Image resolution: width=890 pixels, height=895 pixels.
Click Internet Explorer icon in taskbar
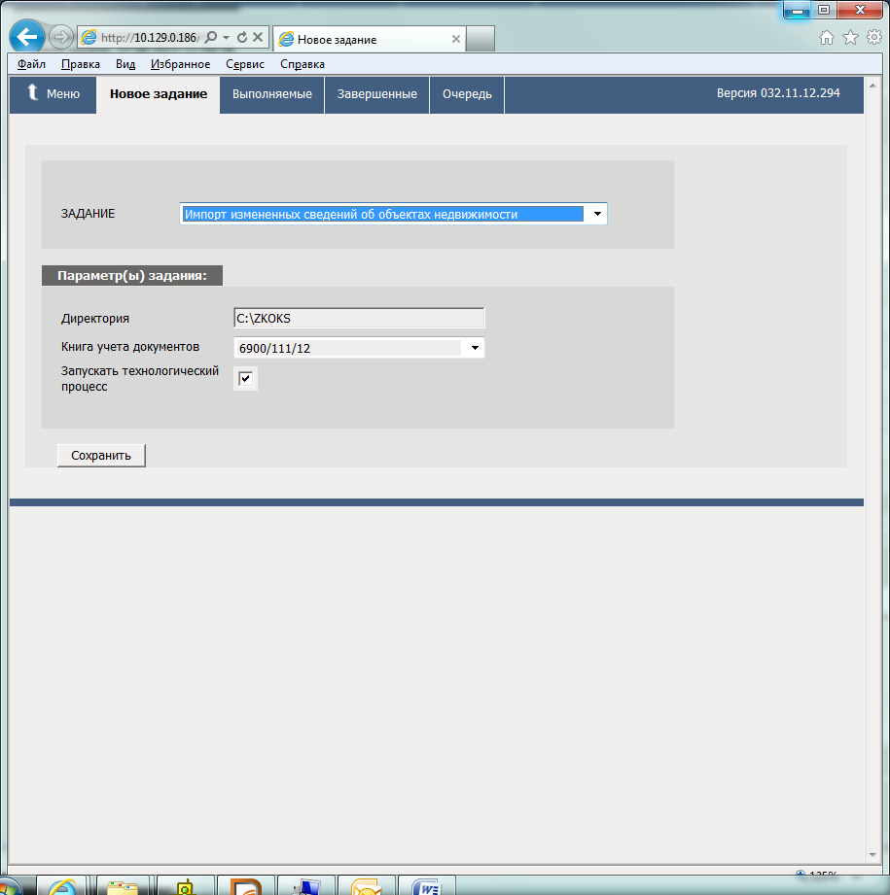[x=61, y=886]
